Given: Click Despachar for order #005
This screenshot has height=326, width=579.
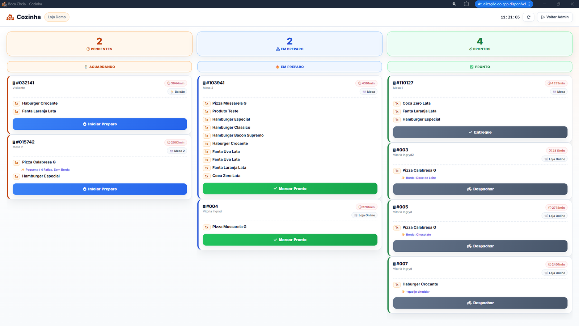Looking at the screenshot, I should click(480, 246).
